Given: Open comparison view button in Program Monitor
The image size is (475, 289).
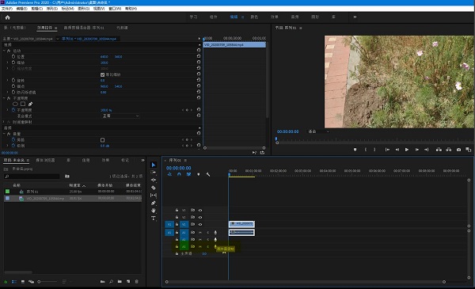Looking at the screenshot, I should tap(469, 150).
